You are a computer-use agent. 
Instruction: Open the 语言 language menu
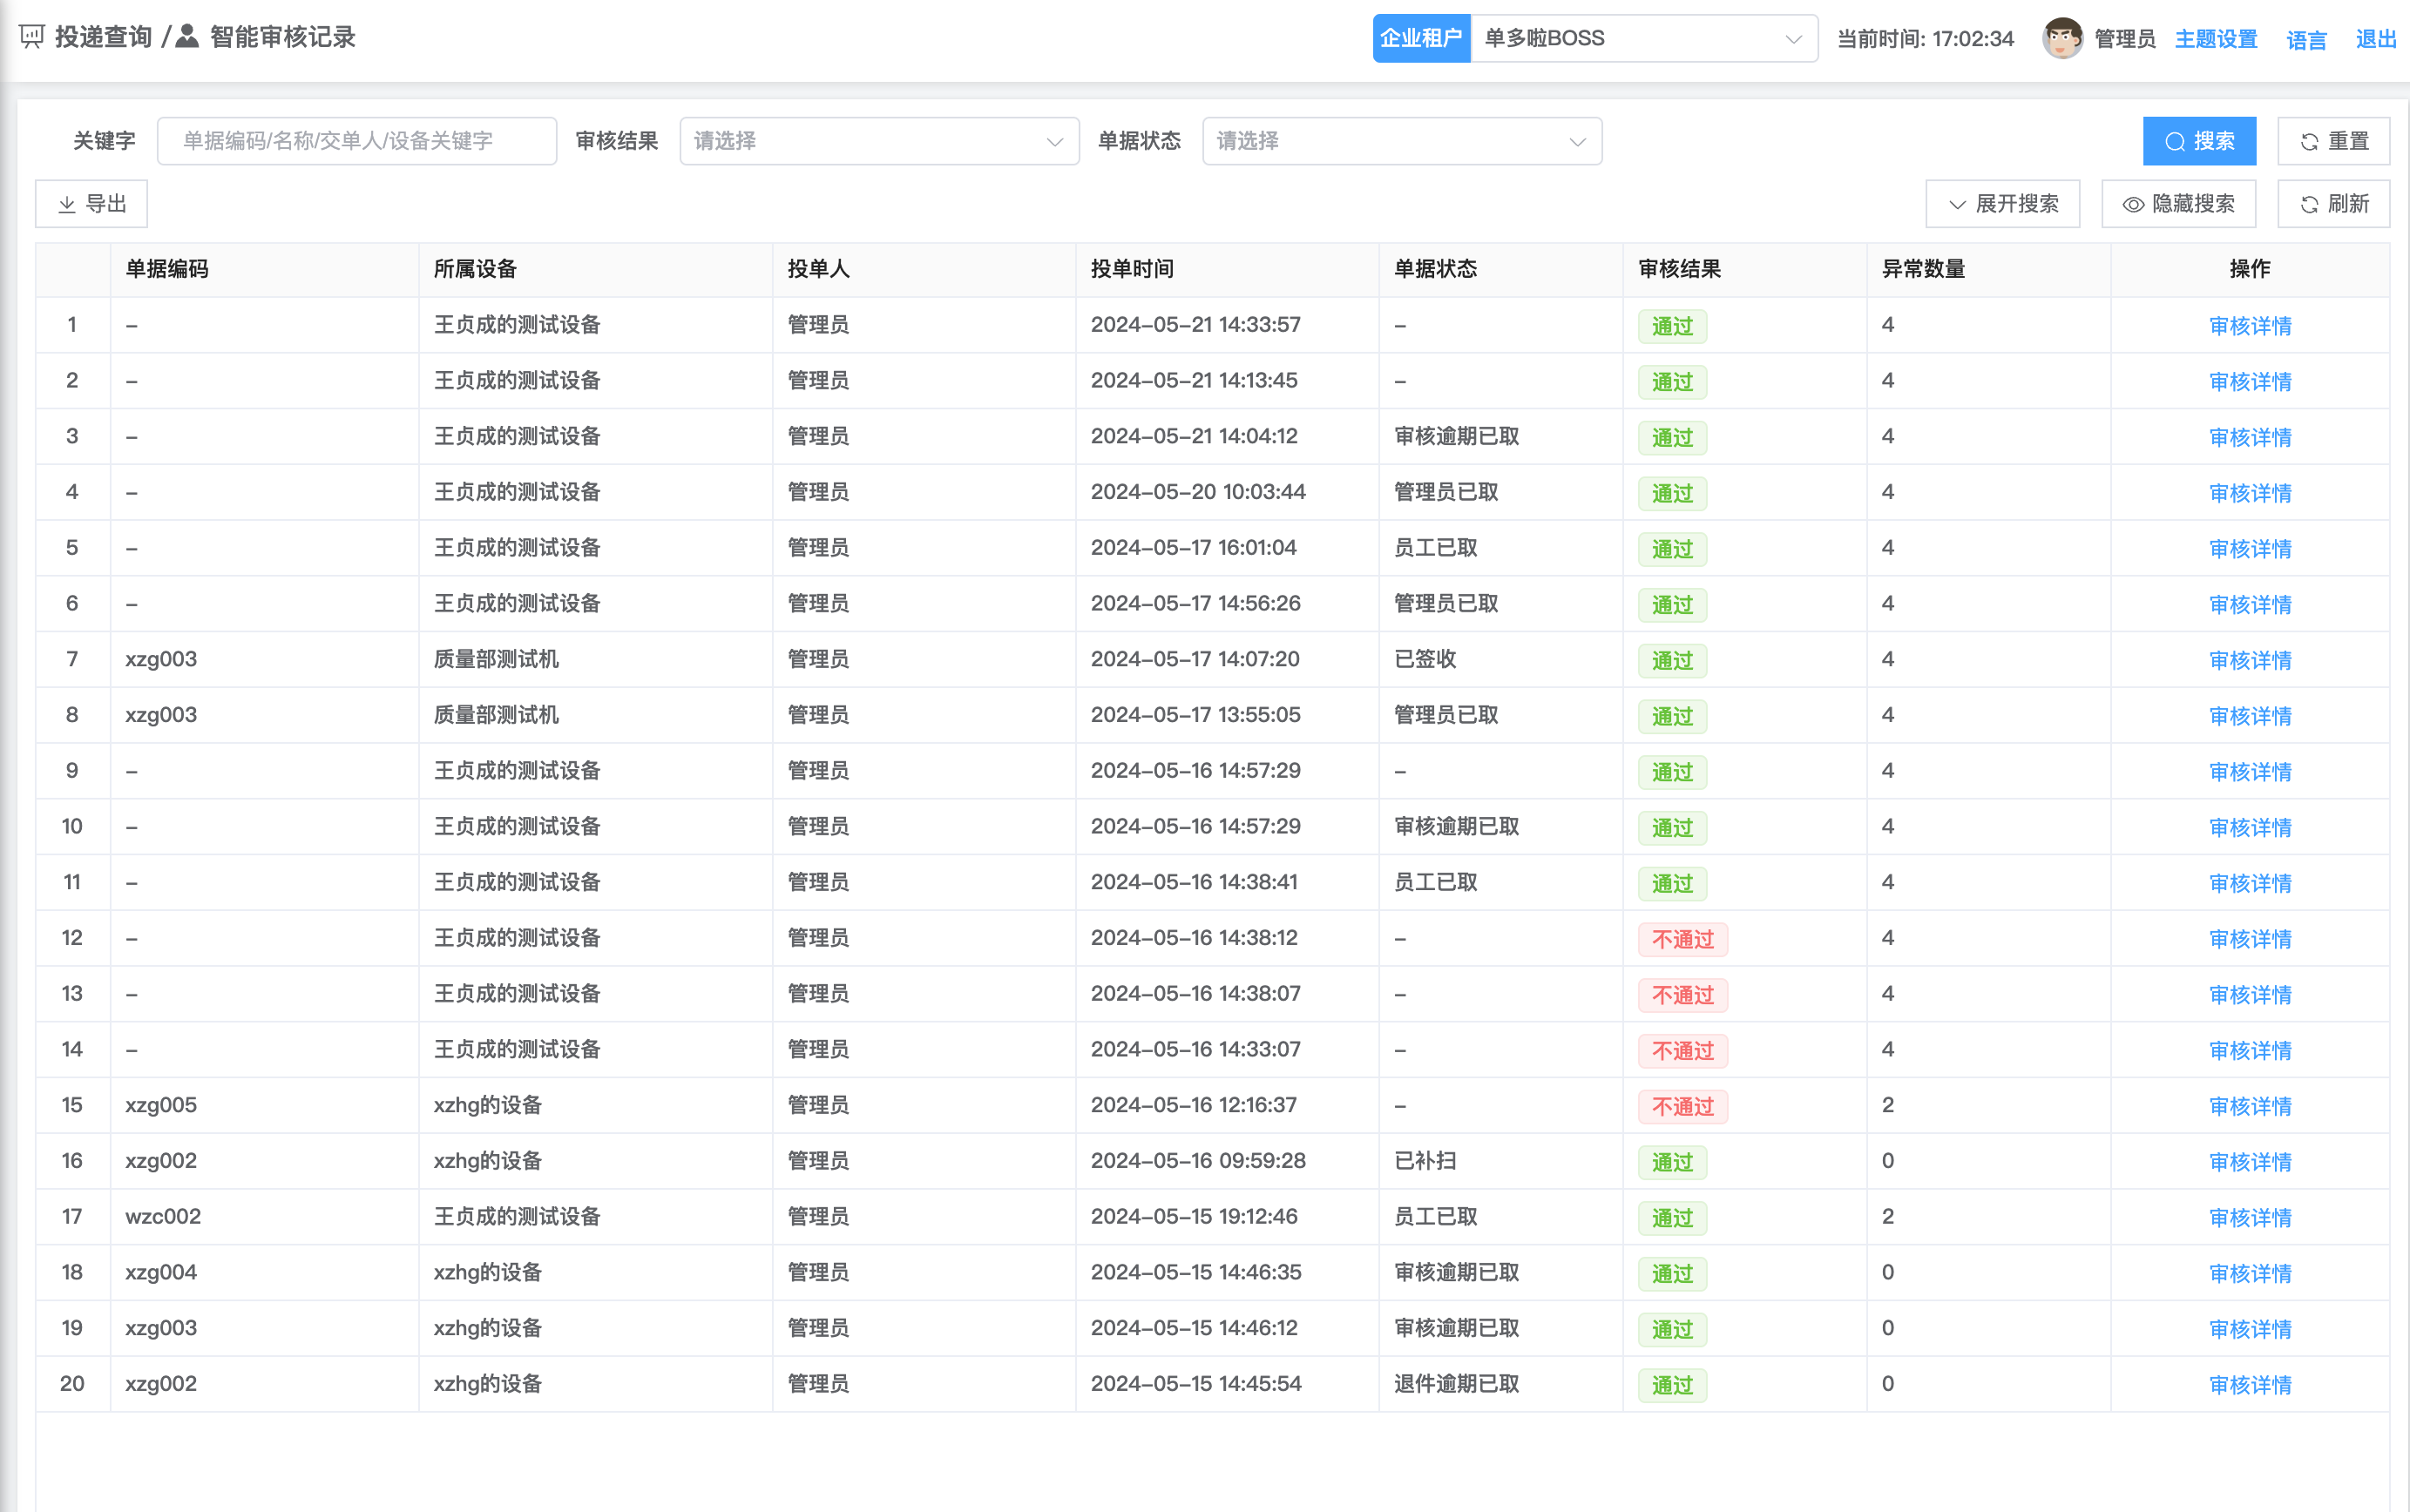(2306, 39)
